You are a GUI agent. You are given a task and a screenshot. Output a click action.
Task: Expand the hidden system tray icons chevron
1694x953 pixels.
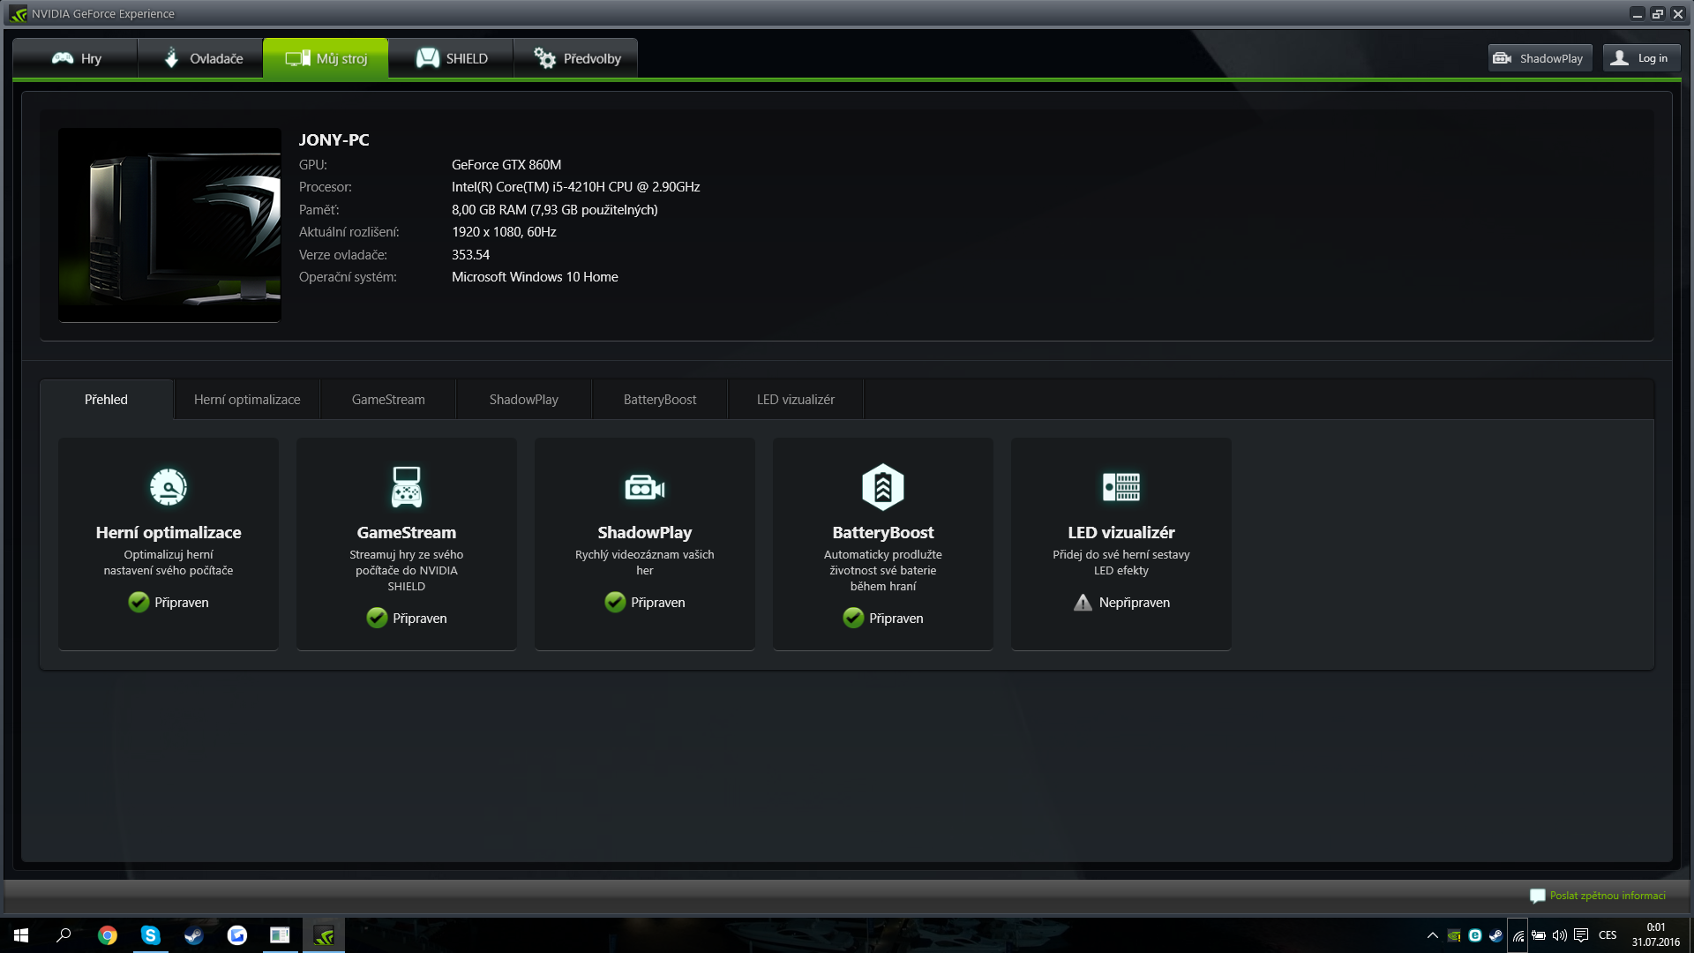[1432, 935]
